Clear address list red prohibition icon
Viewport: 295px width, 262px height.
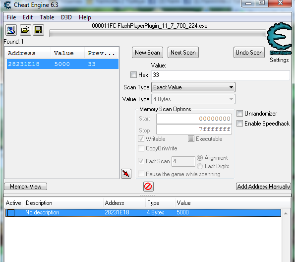point(148,187)
